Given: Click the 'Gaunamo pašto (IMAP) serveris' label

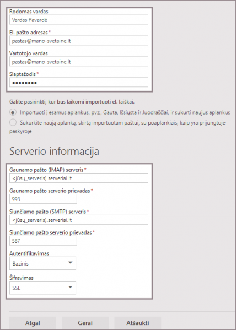Looking at the screenshot, I should point(46,170).
